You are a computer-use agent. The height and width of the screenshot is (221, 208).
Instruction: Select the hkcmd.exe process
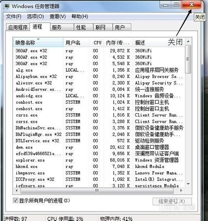(99, 166)
